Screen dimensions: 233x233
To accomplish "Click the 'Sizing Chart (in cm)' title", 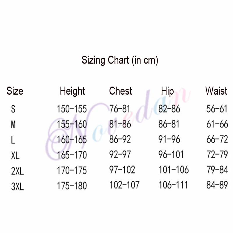I will click(120, 60).
